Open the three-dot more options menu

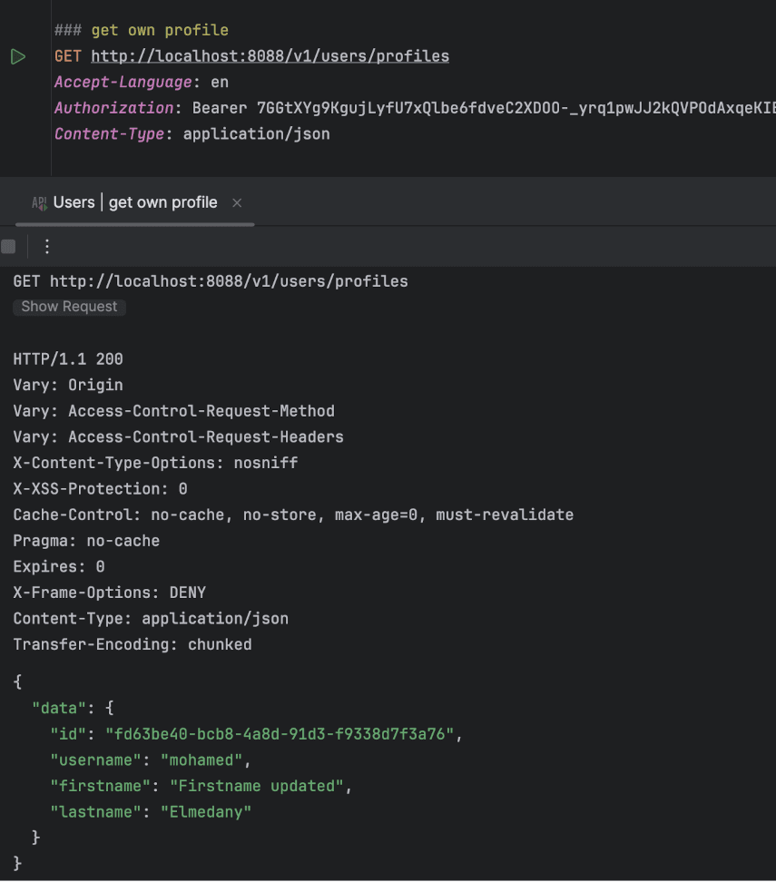[x=47, y=247]
